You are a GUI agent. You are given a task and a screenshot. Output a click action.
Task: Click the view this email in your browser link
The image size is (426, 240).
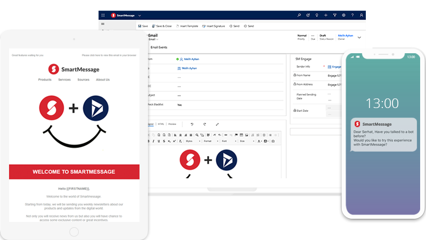pyautogui.click(x=109, y=55)
